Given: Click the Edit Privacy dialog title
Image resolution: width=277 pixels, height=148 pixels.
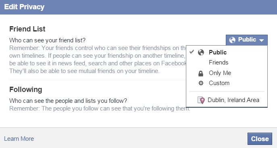Looking at the screenshot, I should (x=24, y=7).
